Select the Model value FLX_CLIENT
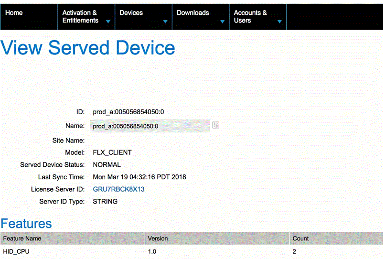This screenshot has width=385, height=259. [x=112, y=152]
